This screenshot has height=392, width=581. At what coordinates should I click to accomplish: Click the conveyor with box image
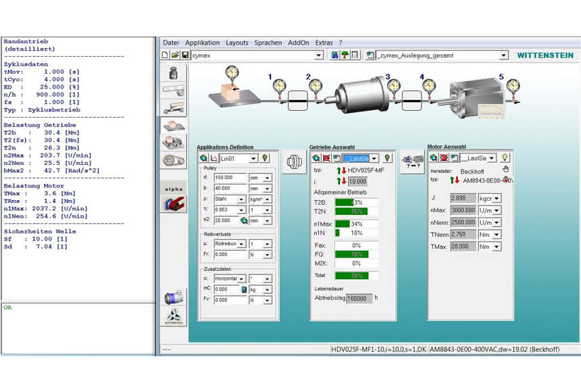pos(234,95)
